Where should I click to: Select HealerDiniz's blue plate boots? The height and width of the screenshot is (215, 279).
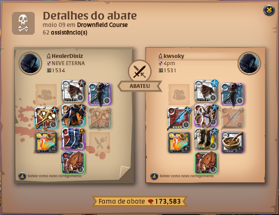point(73,139)
